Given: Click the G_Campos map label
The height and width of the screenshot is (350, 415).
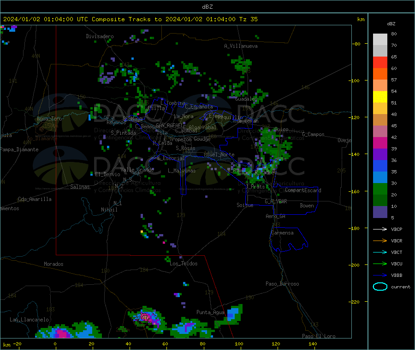Looking at the screenshot, I should pyautogui.click(x=313, y=134).
